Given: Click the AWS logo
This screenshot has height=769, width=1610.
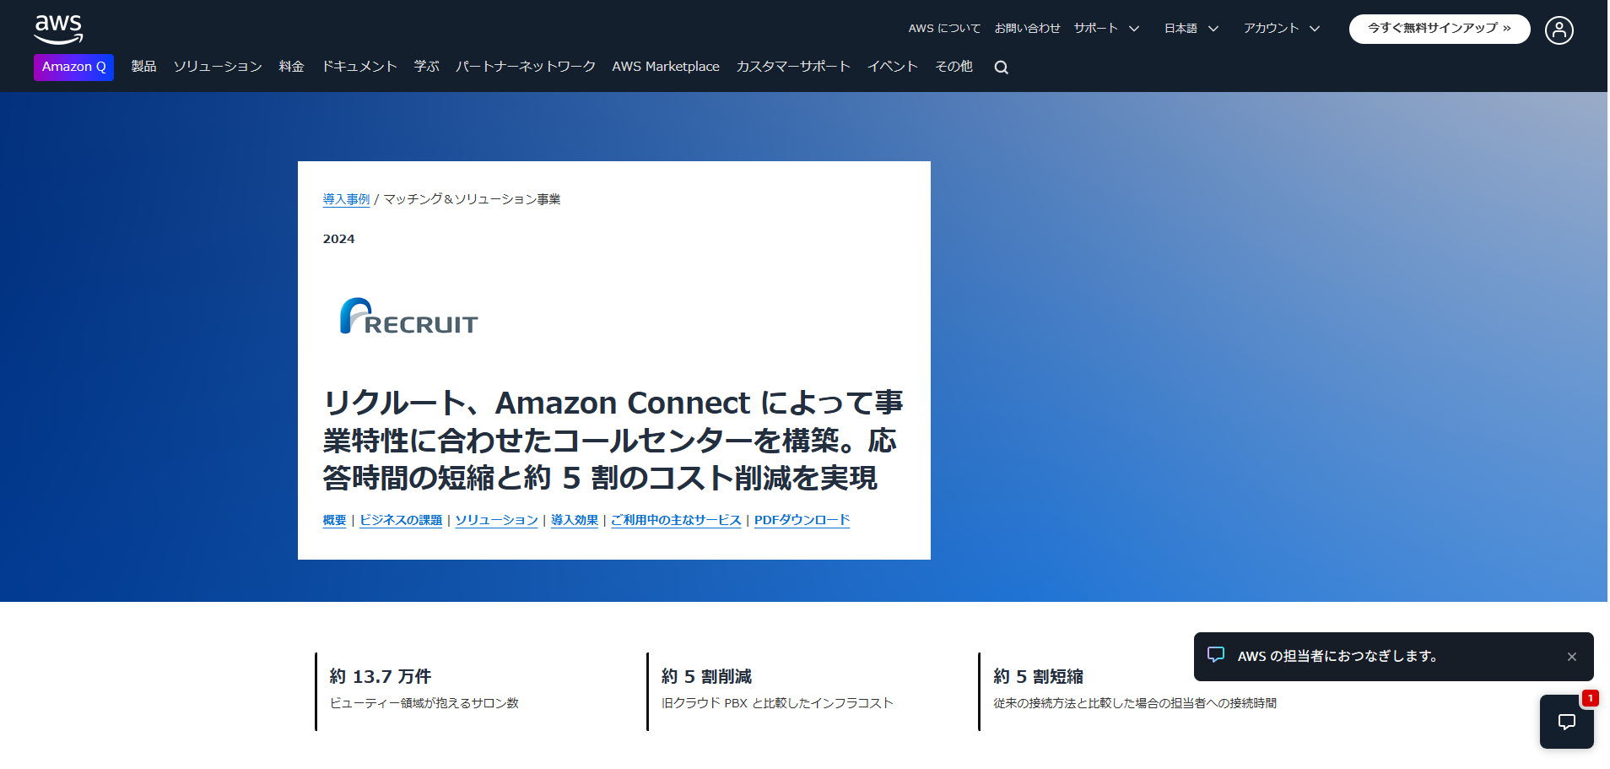Looking at the screenshot, I should coord(58,30).
